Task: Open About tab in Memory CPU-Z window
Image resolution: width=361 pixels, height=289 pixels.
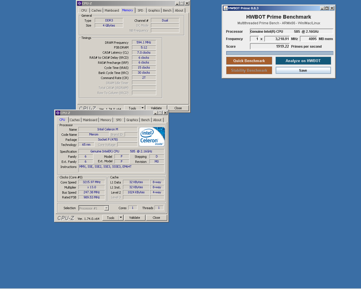Action: tap(179, 10)
